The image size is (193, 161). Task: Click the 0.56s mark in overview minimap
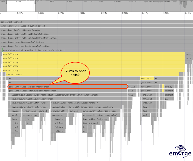point(101,1)
